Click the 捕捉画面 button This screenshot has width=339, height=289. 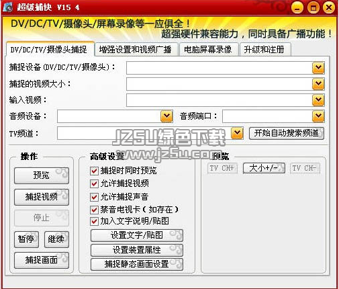point(42,260)
